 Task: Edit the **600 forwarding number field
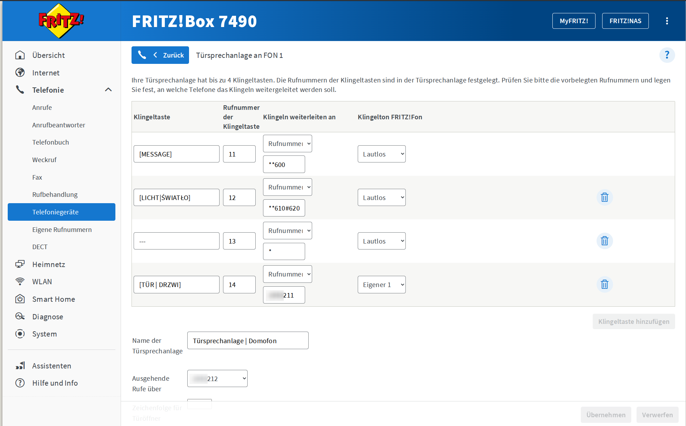pos(284,164)
